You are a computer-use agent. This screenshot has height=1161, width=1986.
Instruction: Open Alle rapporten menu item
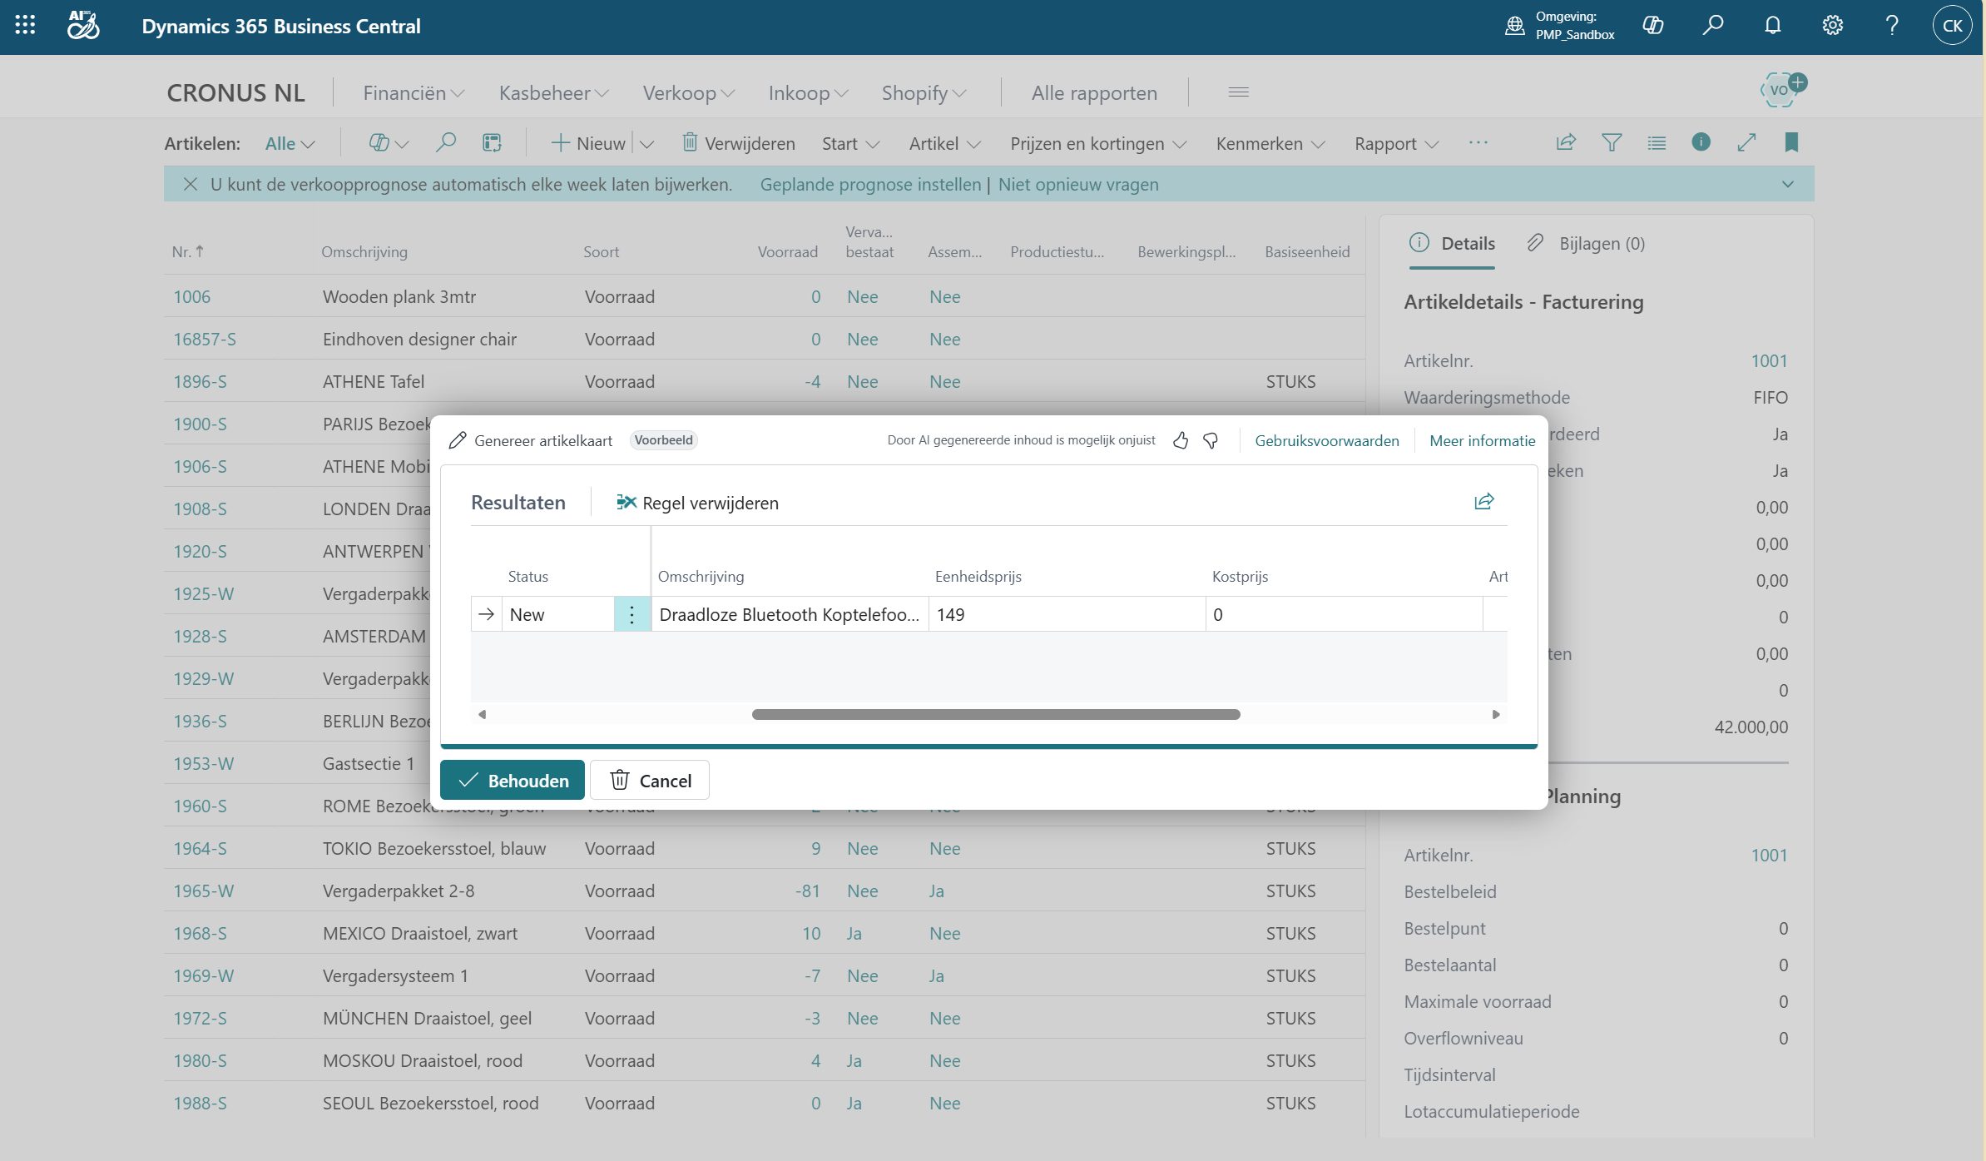click(1093, 93)
